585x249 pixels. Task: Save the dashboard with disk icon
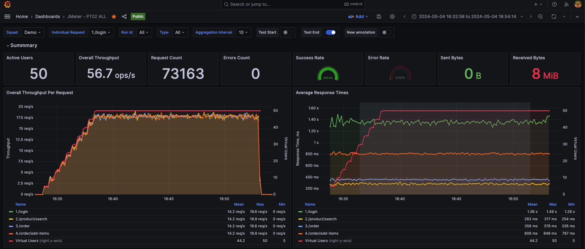tap(379, 16)
